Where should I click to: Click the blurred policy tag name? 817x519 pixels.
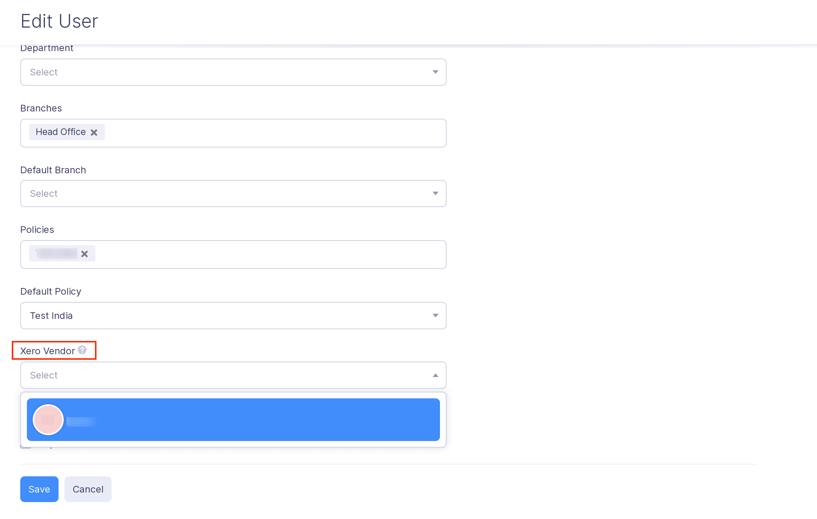tap(56, 253)
